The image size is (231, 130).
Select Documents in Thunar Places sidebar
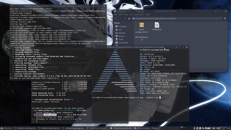tap(122, 43)
